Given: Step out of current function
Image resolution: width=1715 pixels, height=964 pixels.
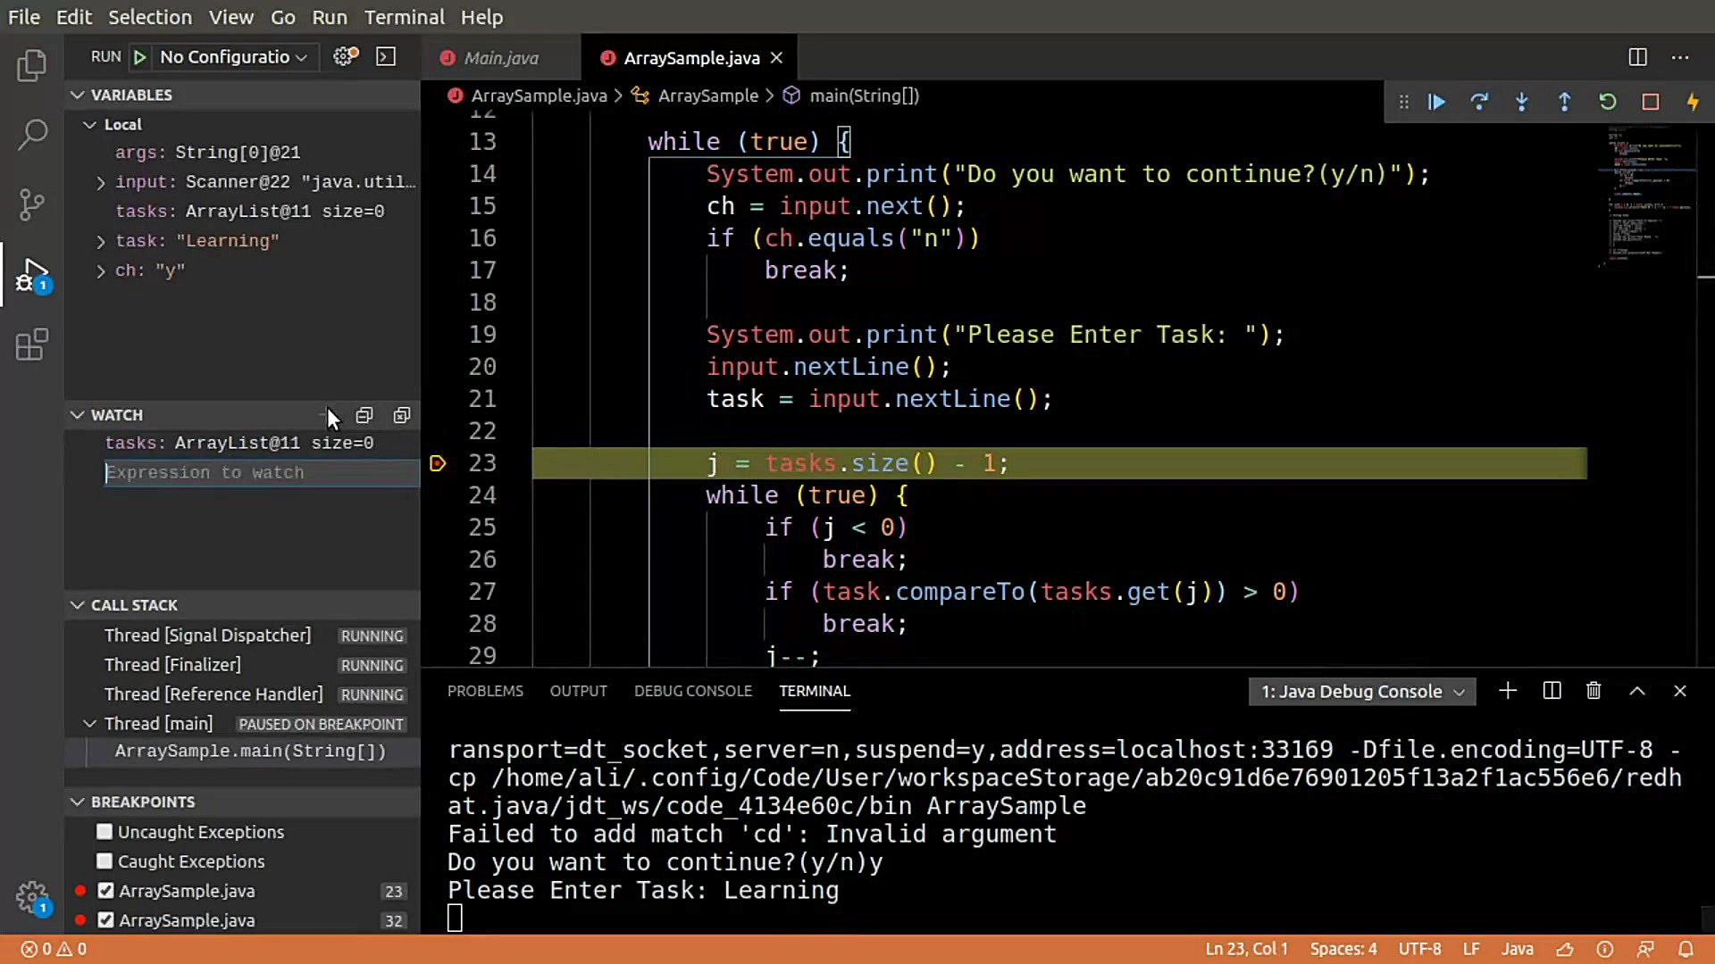Looking at the screenshot, I should [1565, 103].
